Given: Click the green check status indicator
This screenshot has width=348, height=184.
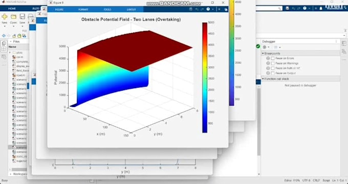Looking at the screenshot, I should 258,46.
